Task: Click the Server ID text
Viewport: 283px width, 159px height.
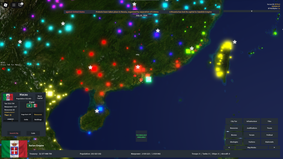Action: (274, 4)
